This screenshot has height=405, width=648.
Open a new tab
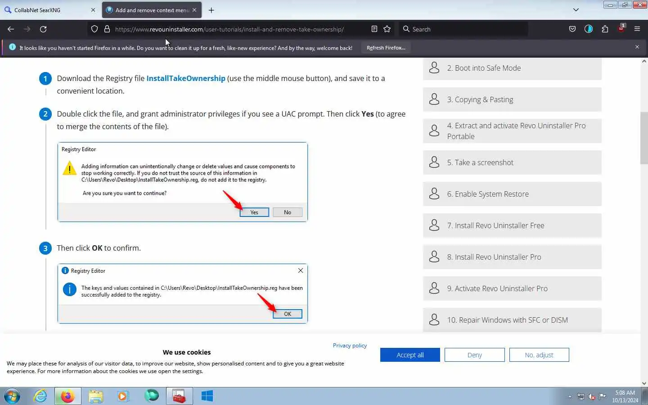211,10
